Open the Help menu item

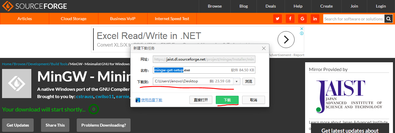[x=298, y=6]
